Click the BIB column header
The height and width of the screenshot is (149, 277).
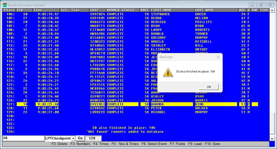[x=24, y=10]
